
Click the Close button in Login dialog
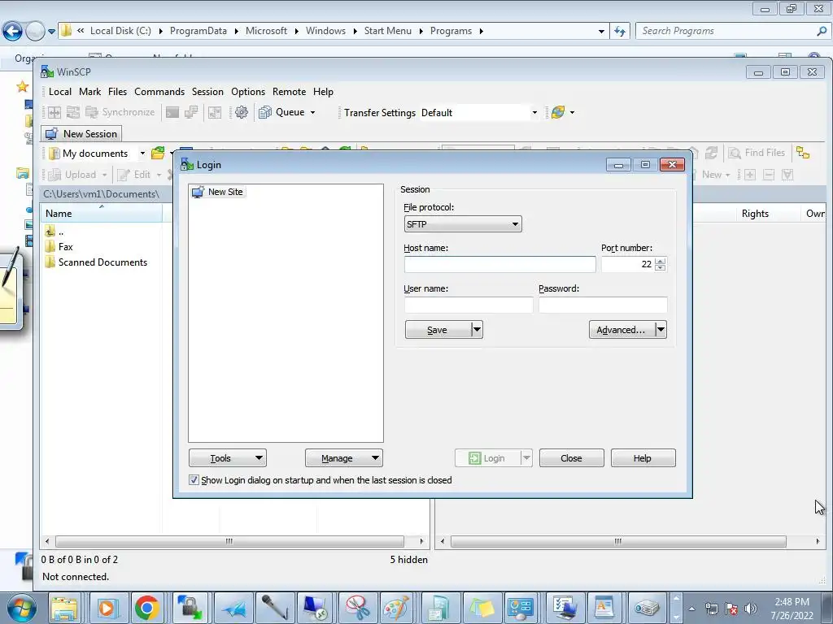click(572, 458)
